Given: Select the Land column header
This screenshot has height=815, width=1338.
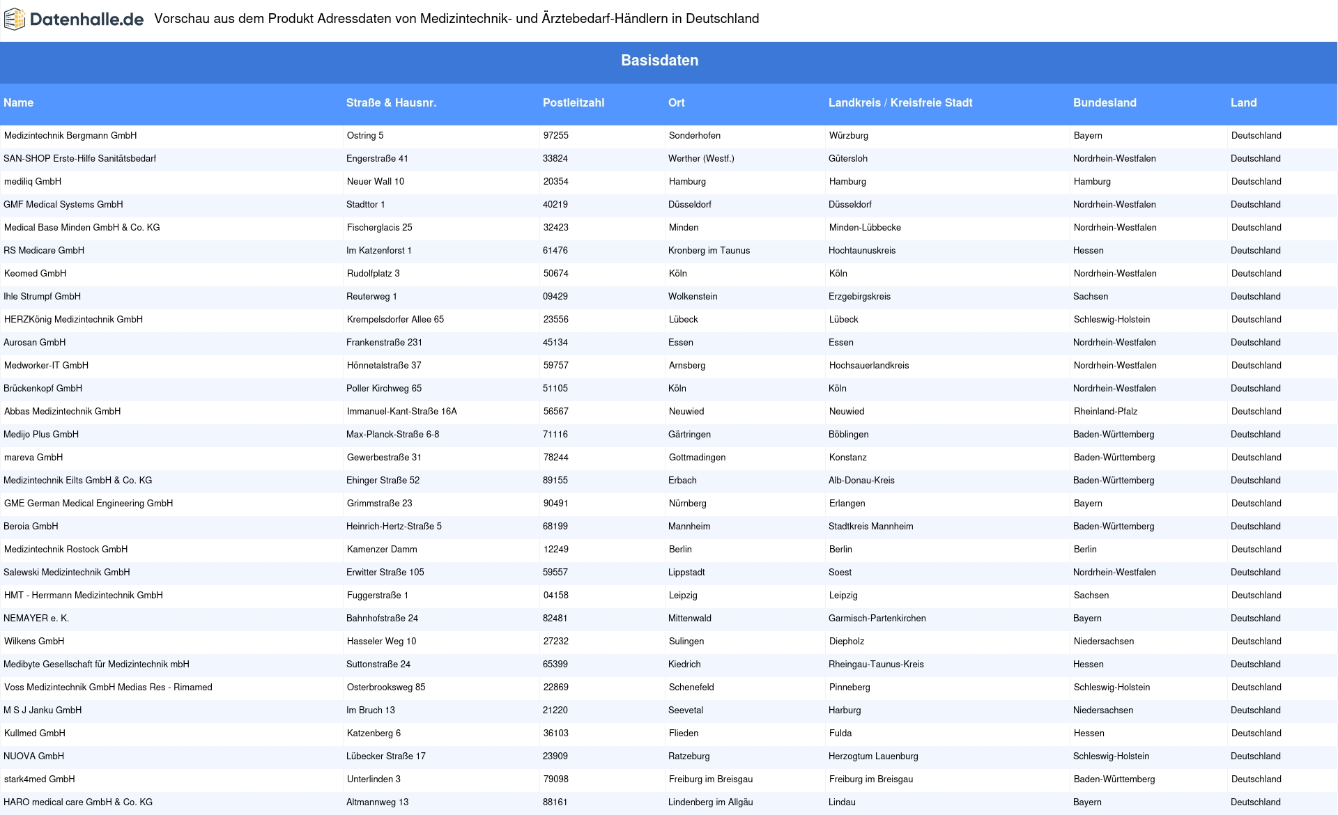Looking at the screenshot, I should pos(1244,103).
